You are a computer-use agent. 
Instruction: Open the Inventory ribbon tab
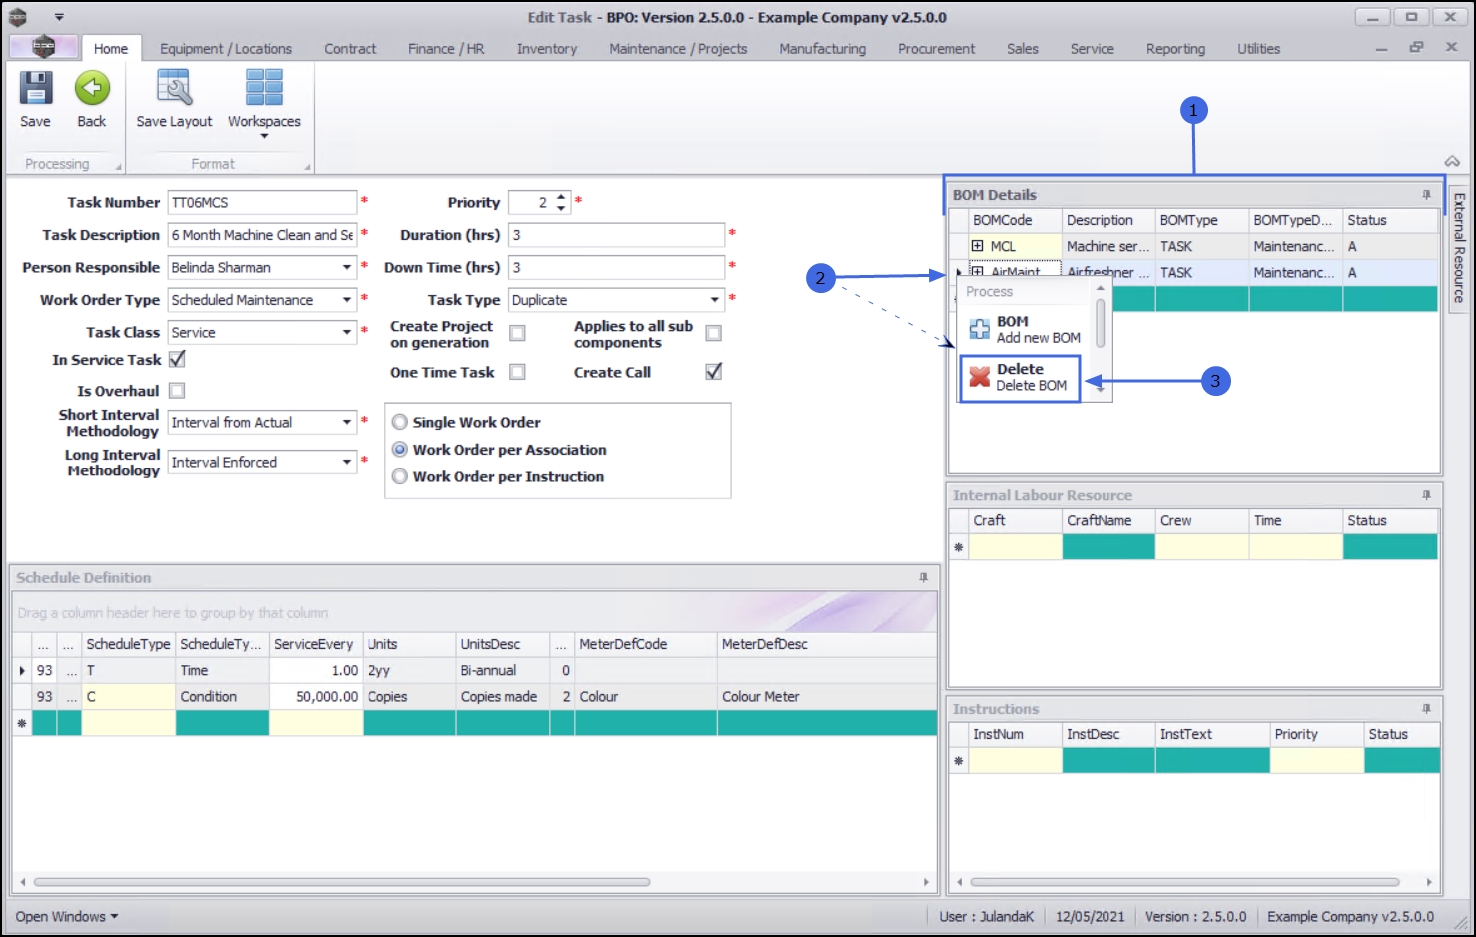coord(547,49)
